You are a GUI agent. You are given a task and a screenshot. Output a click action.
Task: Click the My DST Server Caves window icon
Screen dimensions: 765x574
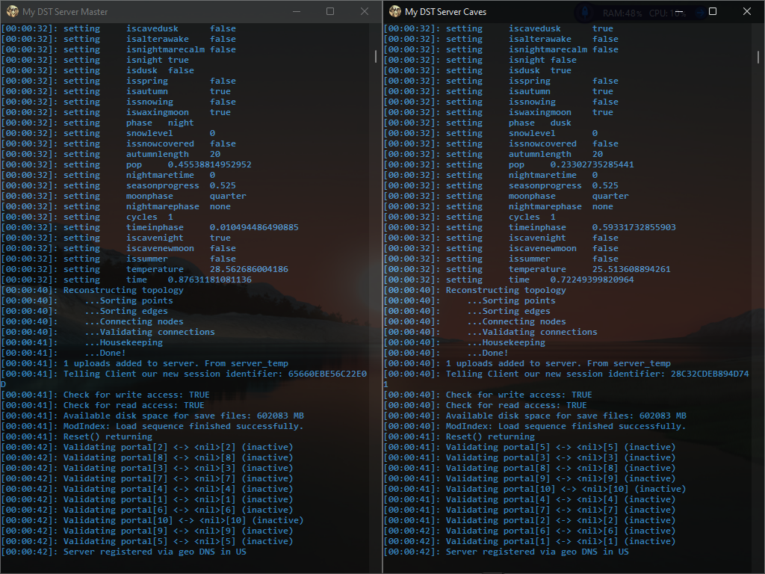(395, 12)
